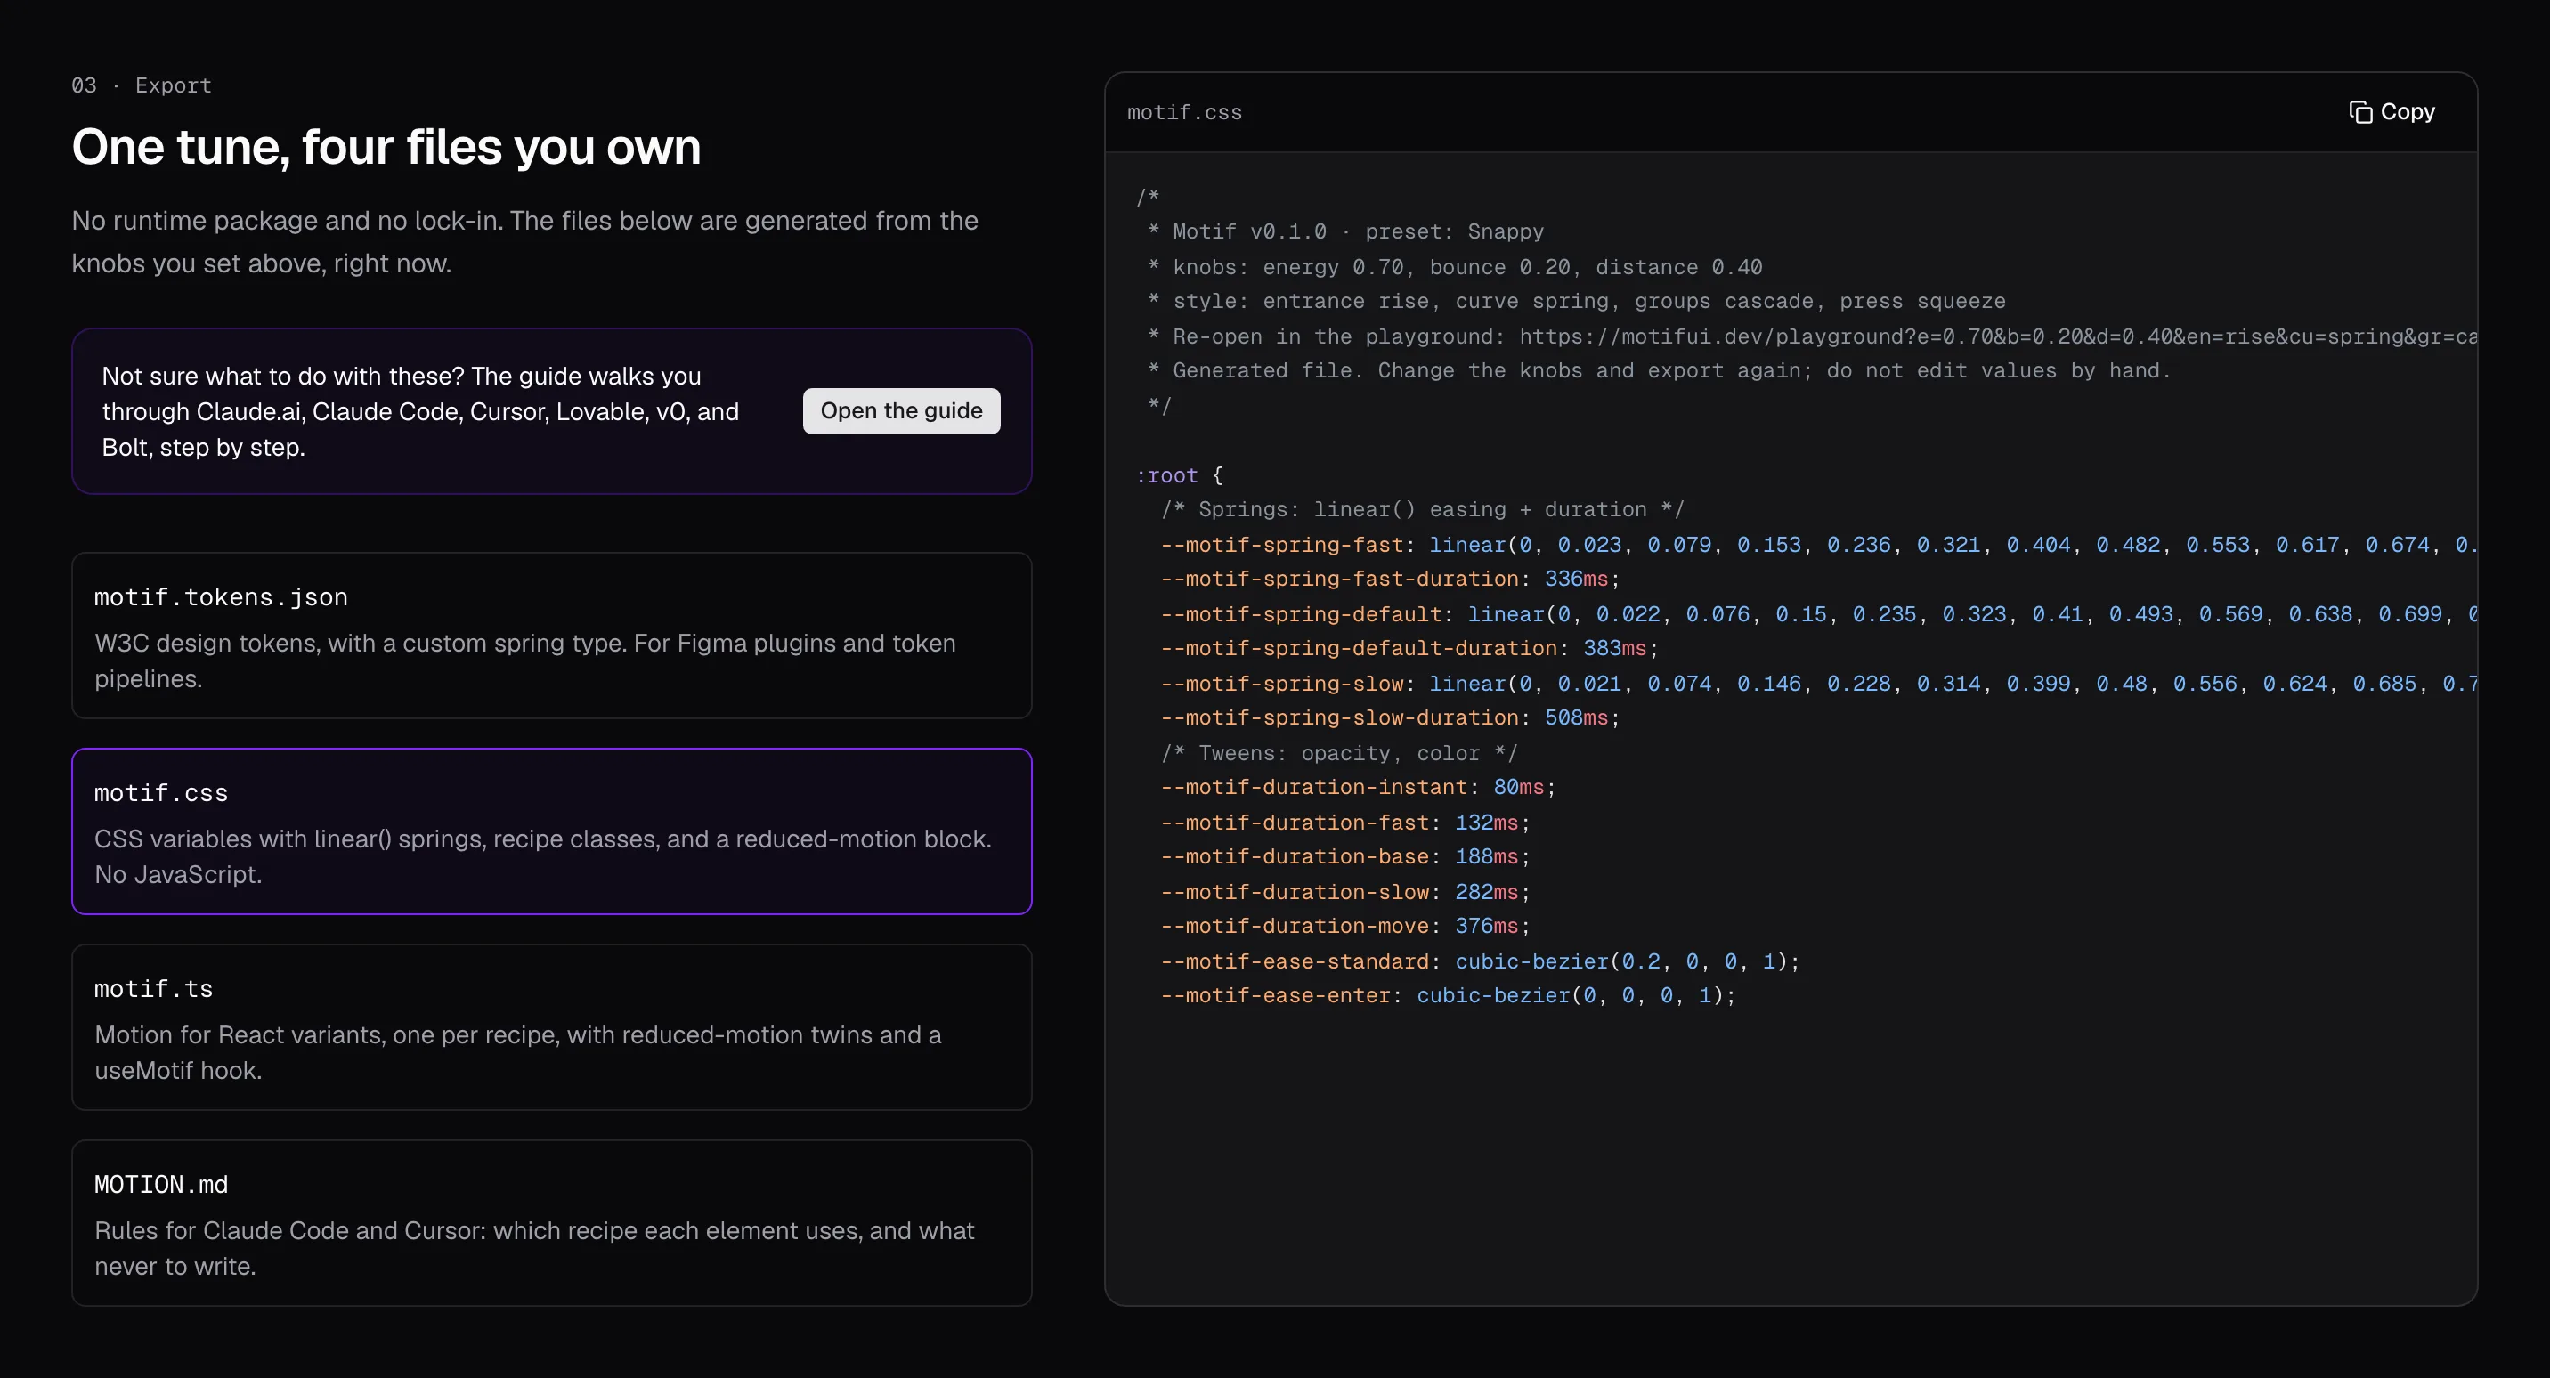Click the "--motif-duration-fast" variable
The height and width of the screenshot is (1378, 2550).
(1295, 823)
